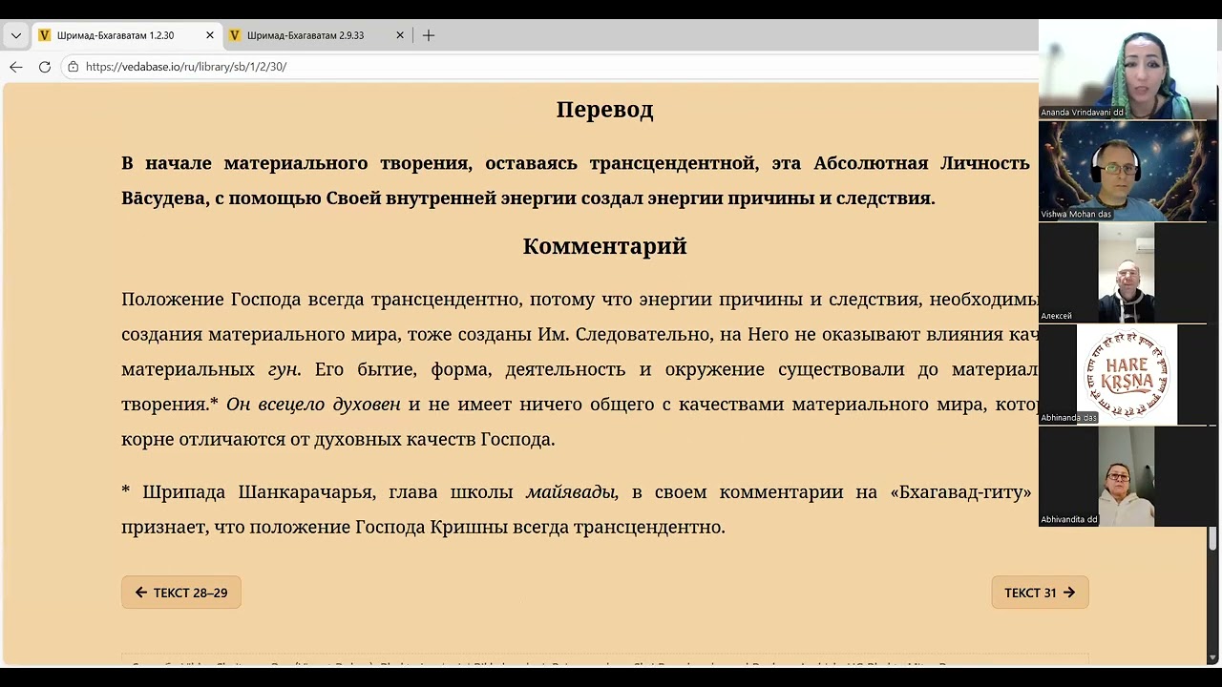Open a new browser tab
The width and height of the screenshot is (1222, 687).
[429, 35]
